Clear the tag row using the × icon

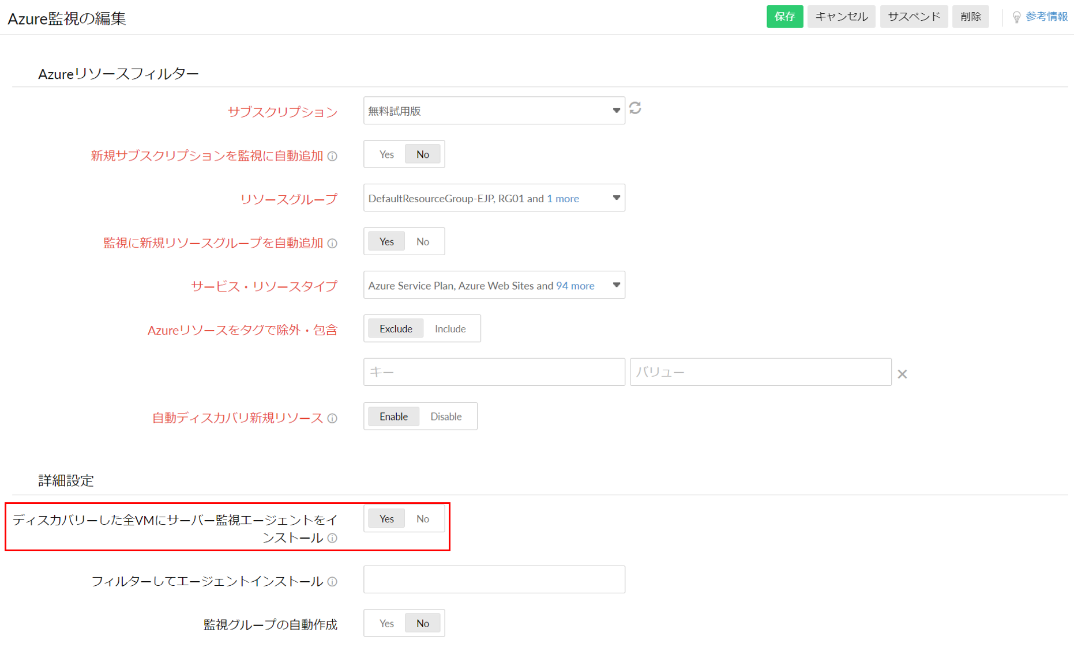[902, 373]
